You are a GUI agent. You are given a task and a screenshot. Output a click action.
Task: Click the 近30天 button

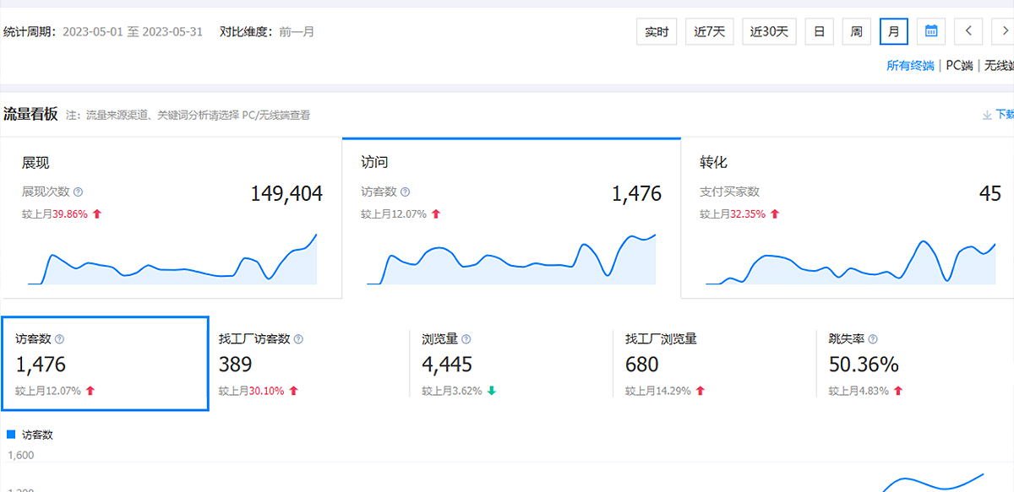coord(770,31)
